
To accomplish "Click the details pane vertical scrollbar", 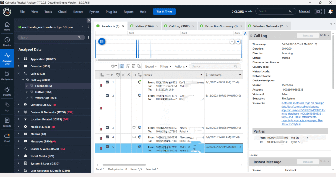I will click(x=333, y=62).
